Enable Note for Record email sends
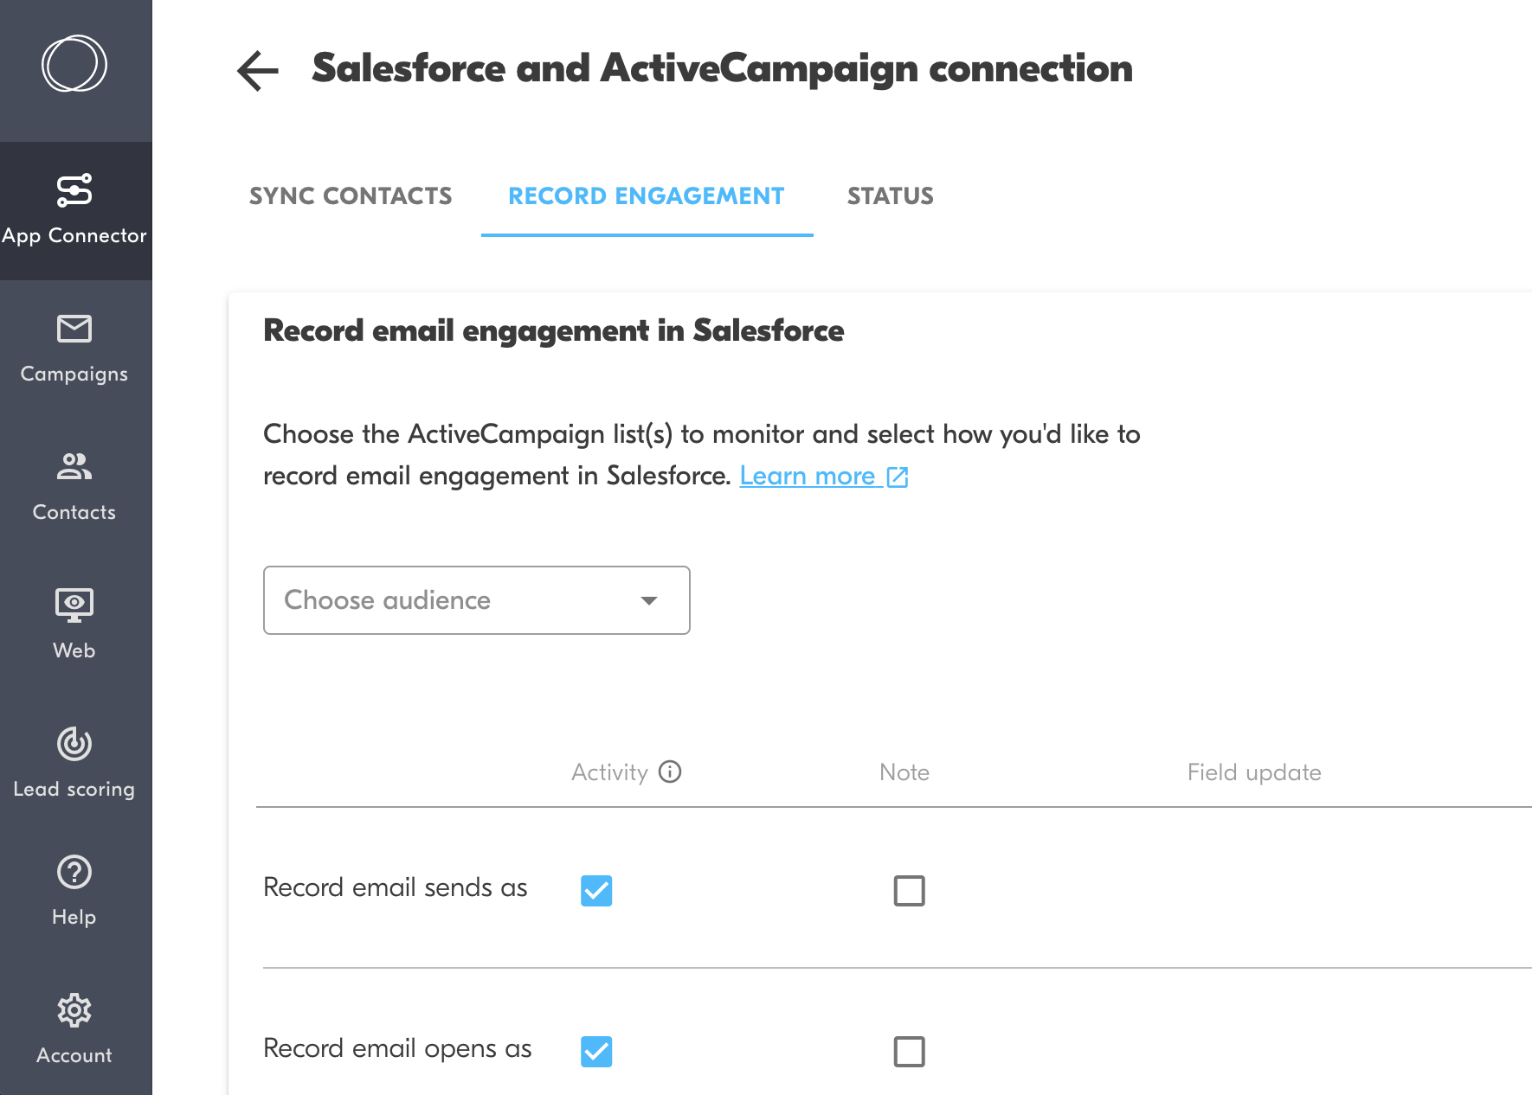The image size is (1532, 1095). click(908, 890)
